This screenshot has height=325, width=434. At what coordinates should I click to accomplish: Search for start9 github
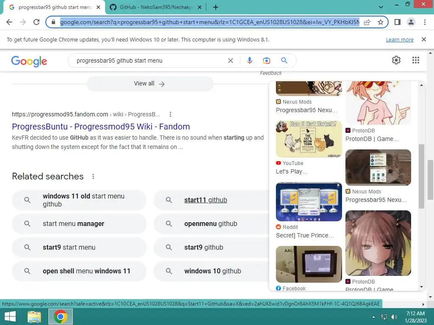[211, 247]
